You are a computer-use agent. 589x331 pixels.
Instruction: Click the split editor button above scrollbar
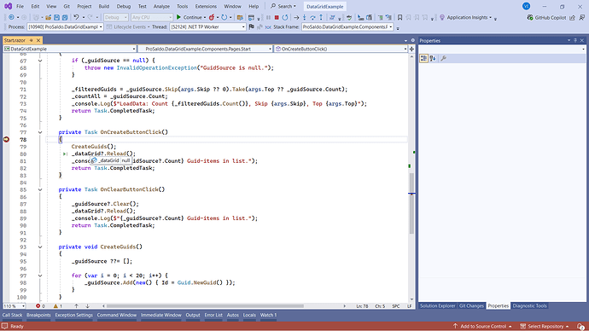[411, 49]
